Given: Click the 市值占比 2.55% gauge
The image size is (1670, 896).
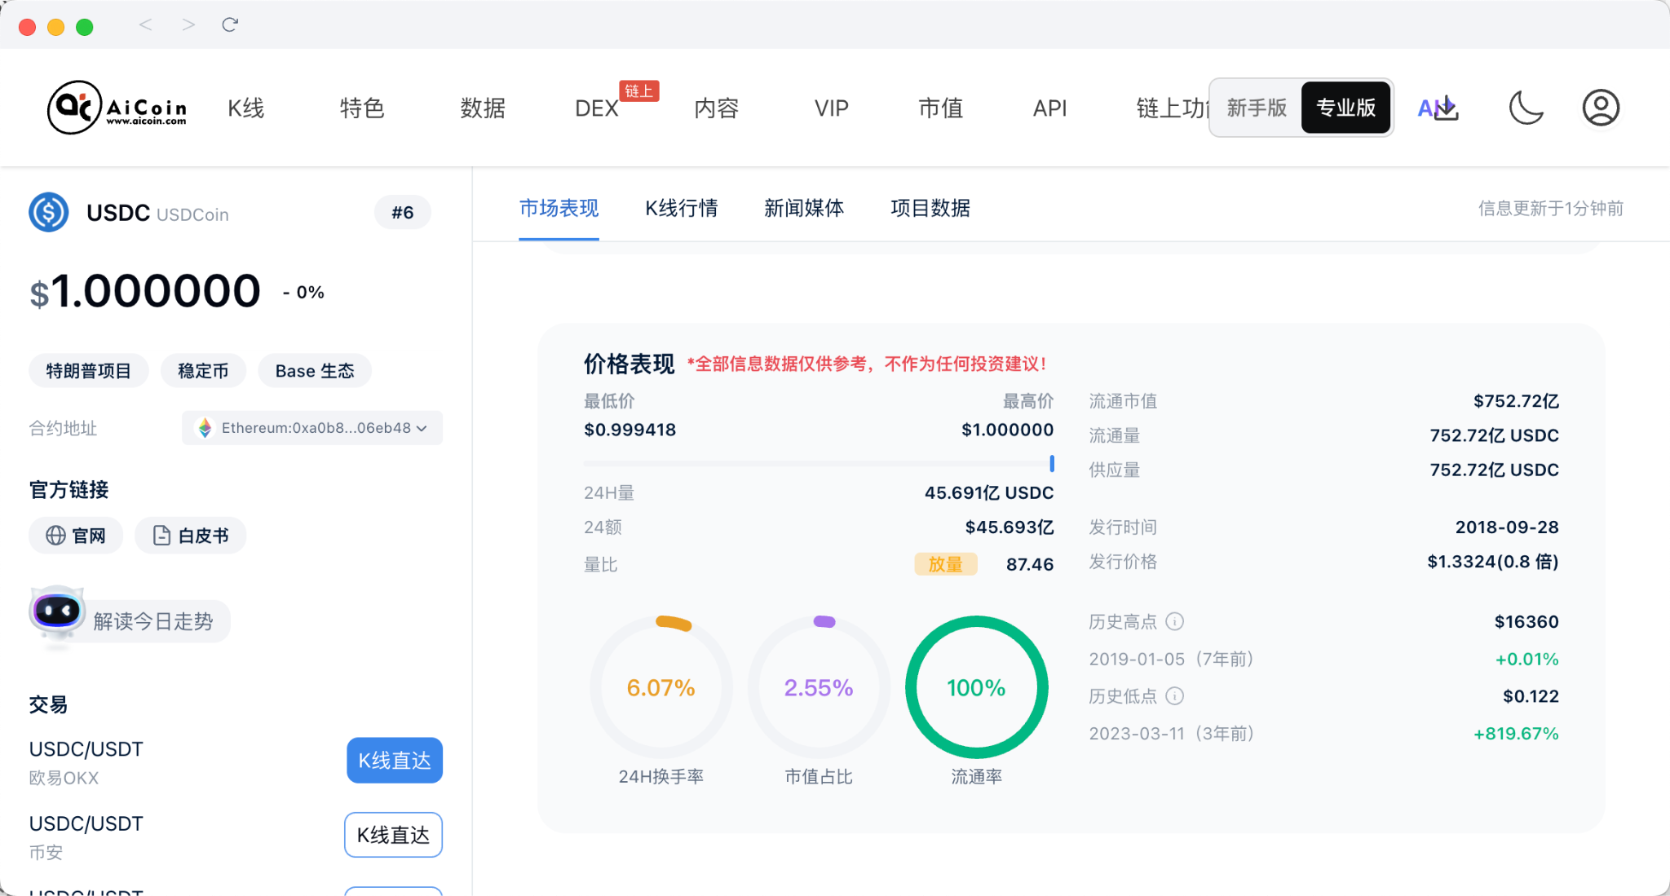Looking at the screenshot, I should pyautogui.click(x=819, y=686).
